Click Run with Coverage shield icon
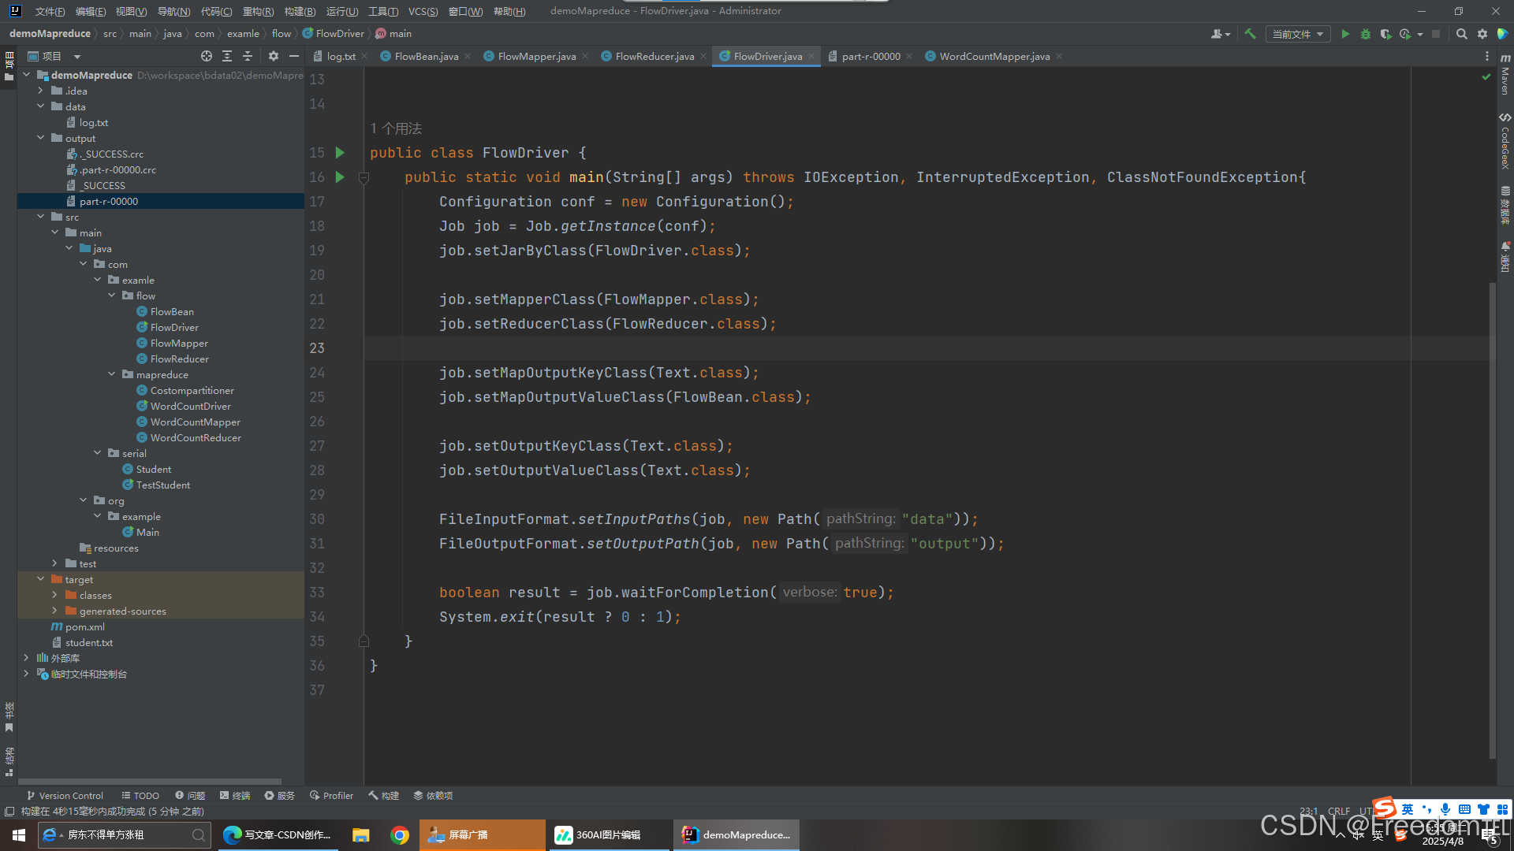 pos(1385,34)
